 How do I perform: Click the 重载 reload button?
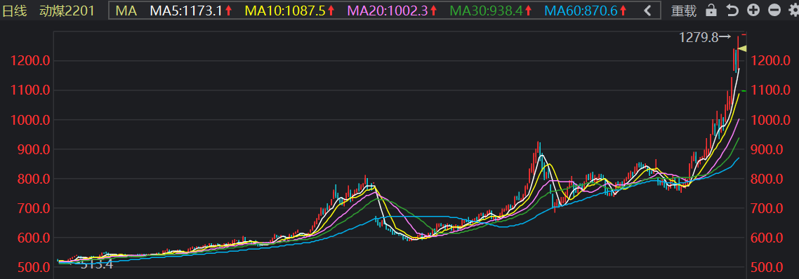coord(684,11)
